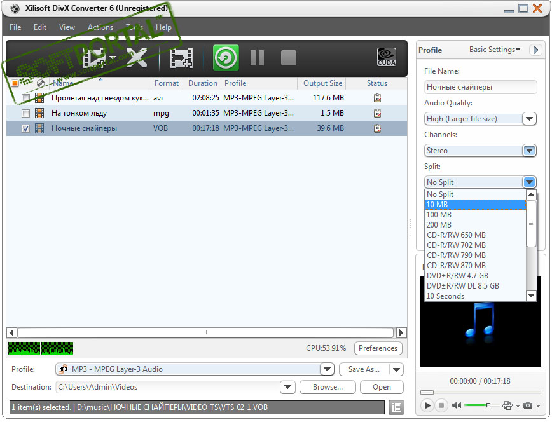Click the Stop conversion button
Screen dimensions: 552x422
288,58
